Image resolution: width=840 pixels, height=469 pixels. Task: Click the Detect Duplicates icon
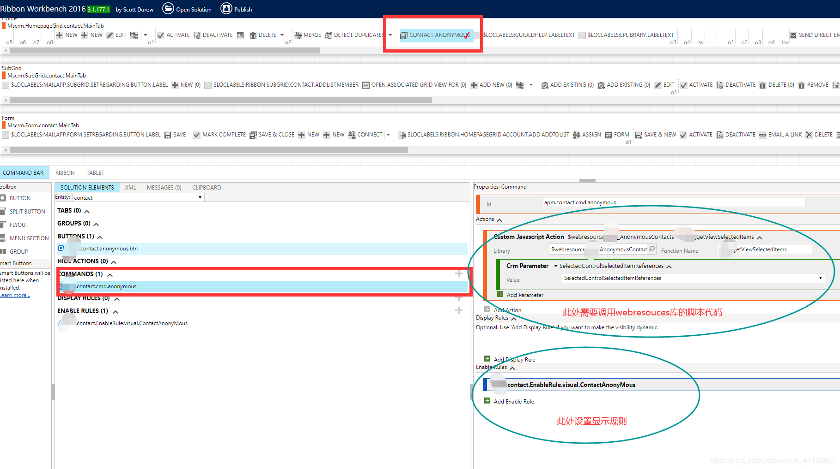click(329, 36)
